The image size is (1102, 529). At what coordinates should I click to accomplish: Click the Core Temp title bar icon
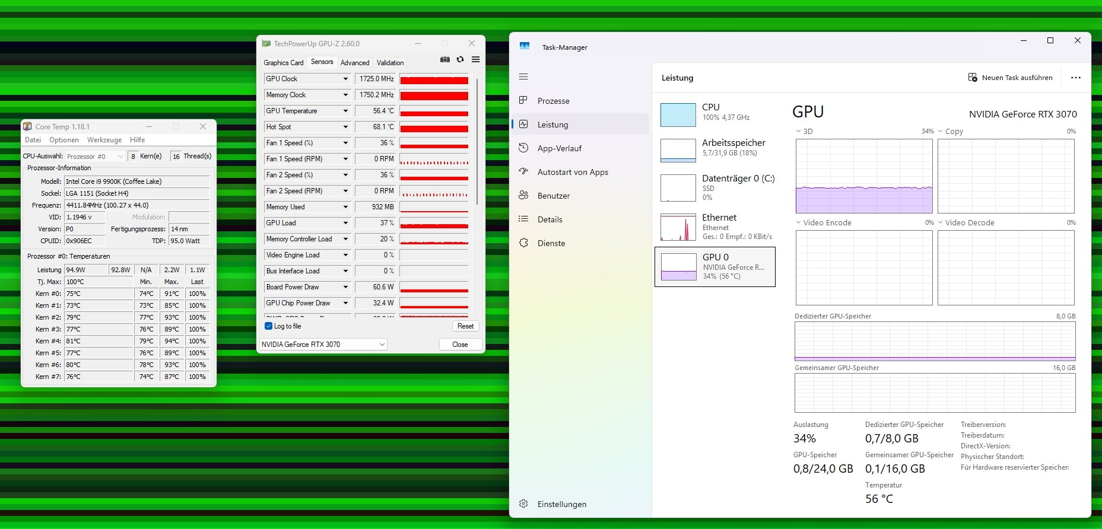[x=27, y=126]
